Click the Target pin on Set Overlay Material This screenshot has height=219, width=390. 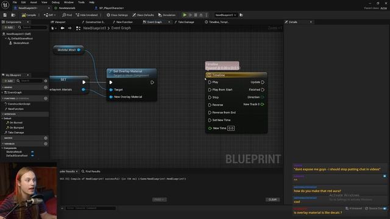coord(111,89)
